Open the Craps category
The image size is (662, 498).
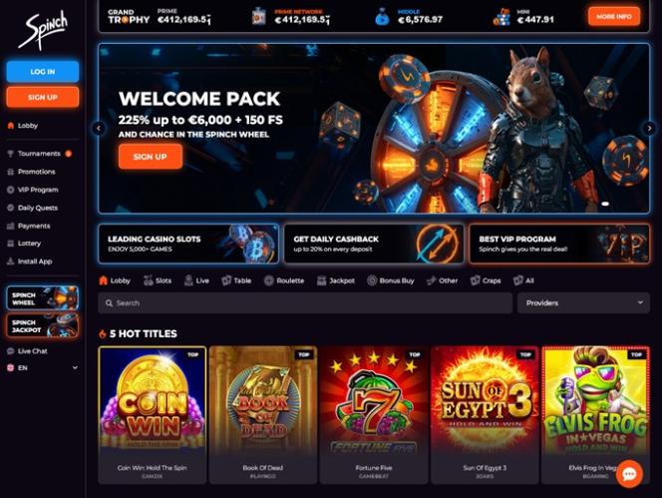point(486,280)
